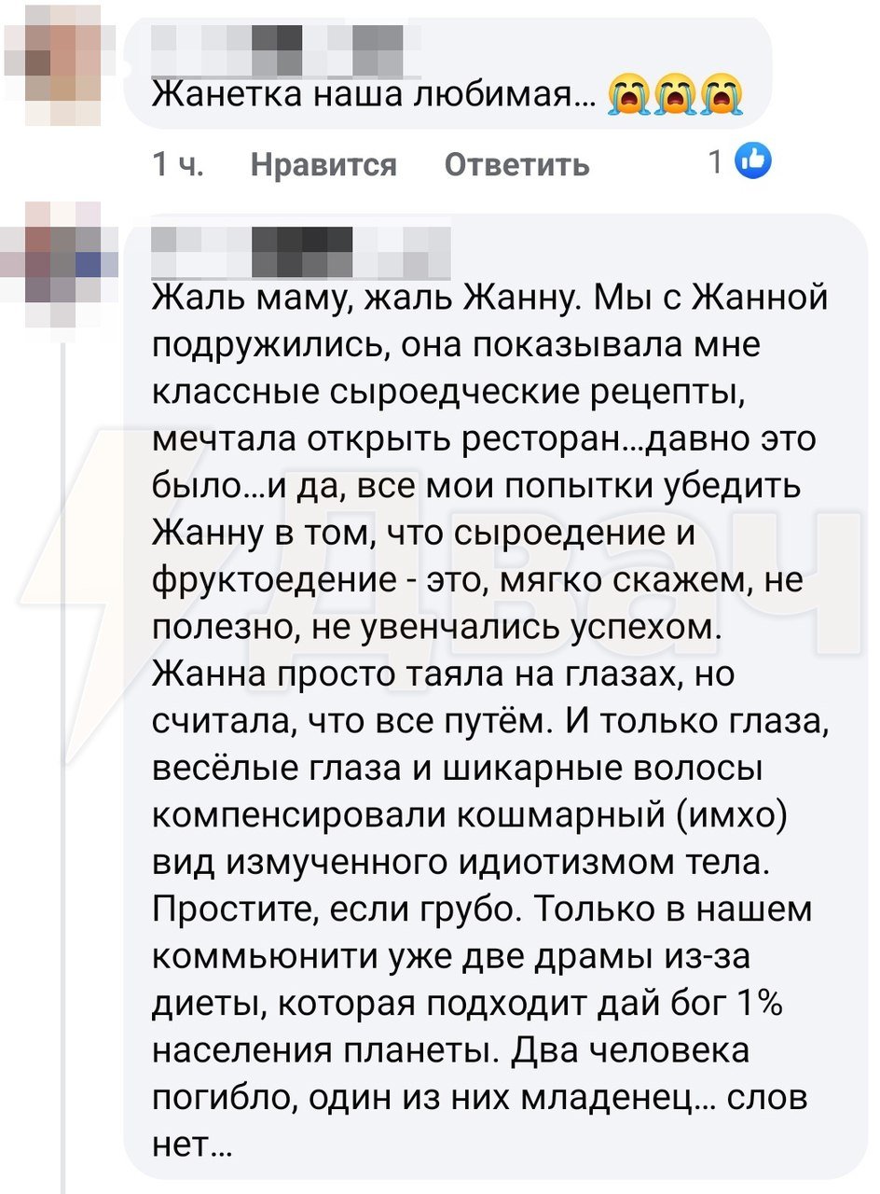Click the vertical reply thread line
The height and width of the screenshot is (1194, 880).
point(62,746)
